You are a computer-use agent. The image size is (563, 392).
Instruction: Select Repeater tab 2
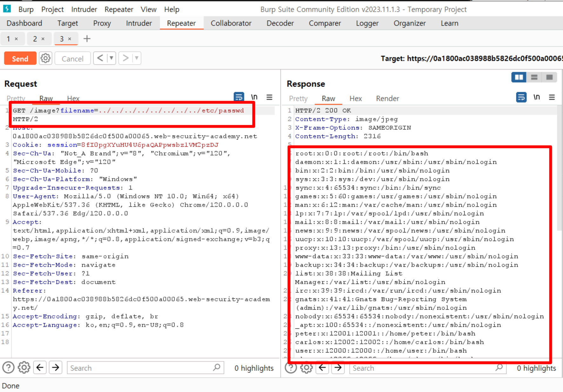[x=35, y=39]
